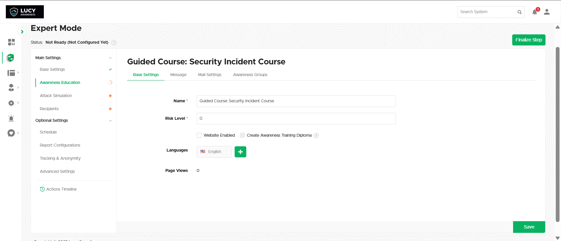Open the alarm siren incident icon
This screenshot has width=561, height=241.
(x=11, y=118)
